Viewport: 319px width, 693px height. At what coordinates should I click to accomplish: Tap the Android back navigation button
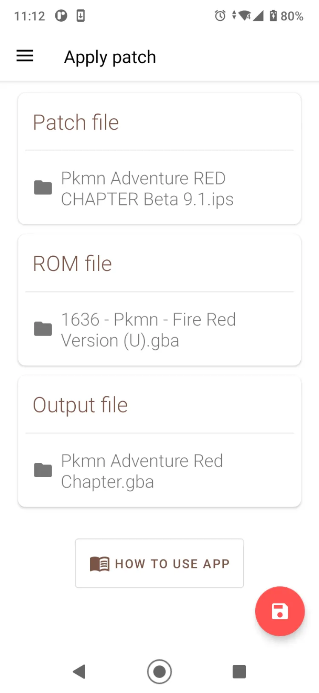click(x=80, y=672)
